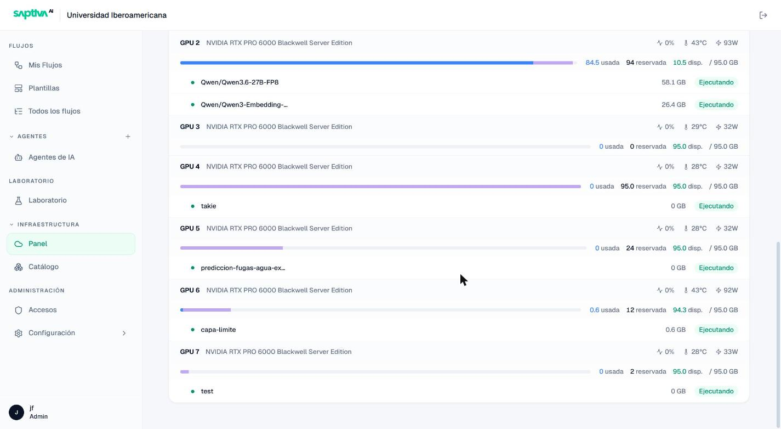Click the GPU 7 heading

click(190, 352)
